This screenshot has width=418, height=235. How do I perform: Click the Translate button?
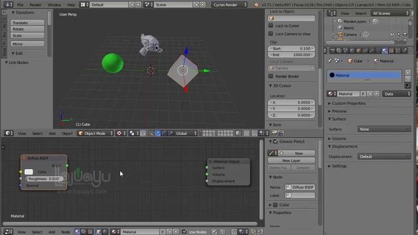[27, 23]
